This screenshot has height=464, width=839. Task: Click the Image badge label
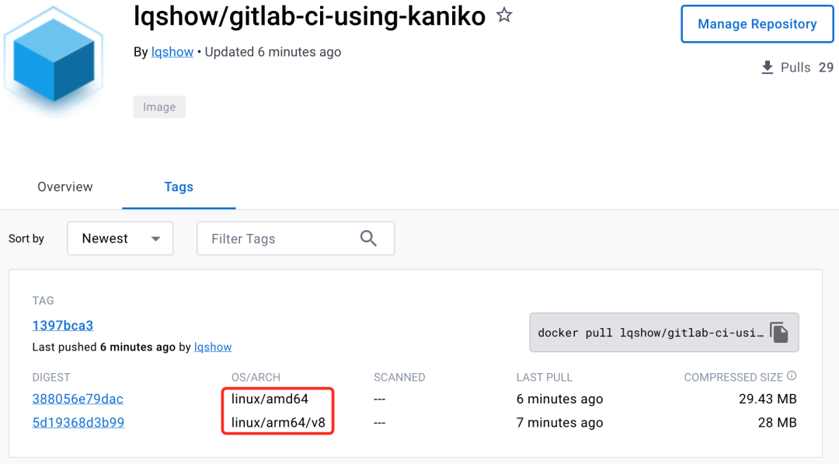click(159, 107)
